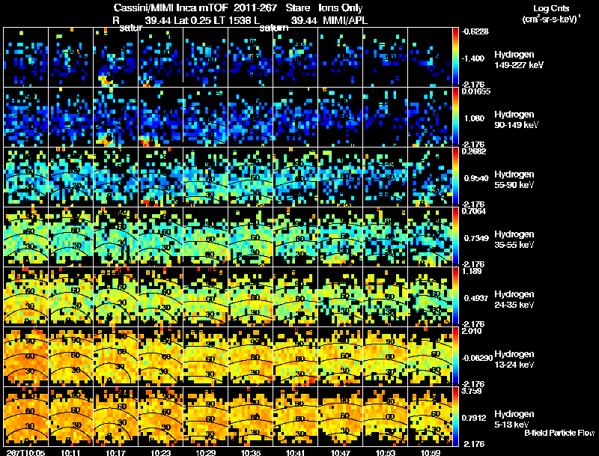The width and height of the screenshot is (599, 456).
Task: Click the "Hydrogen 90-149 keV" row label
Action: [x=516, y=120]
